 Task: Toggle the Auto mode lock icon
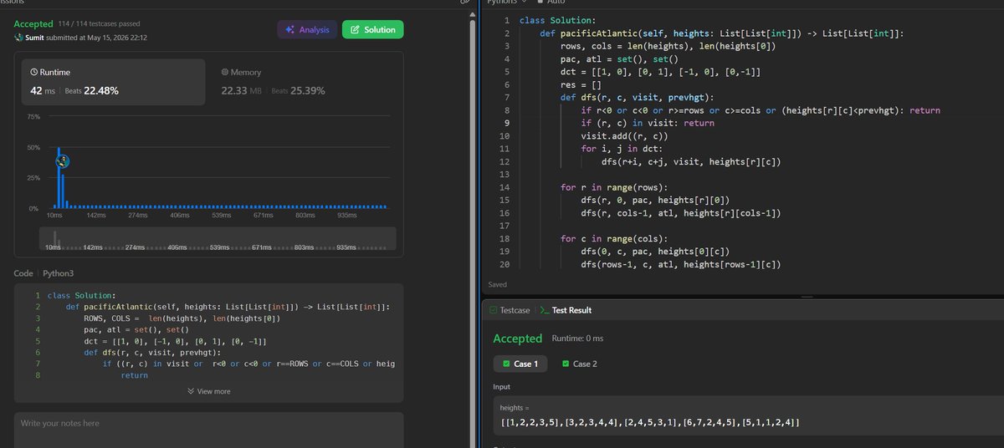click(x=540, y=3)
